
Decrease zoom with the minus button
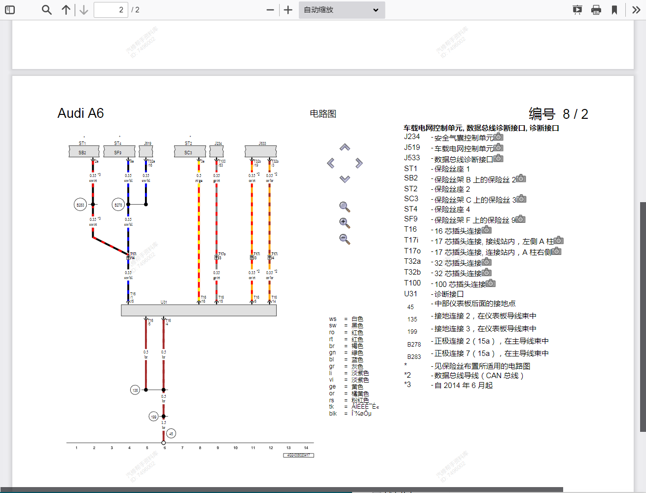tap(269, 9)
